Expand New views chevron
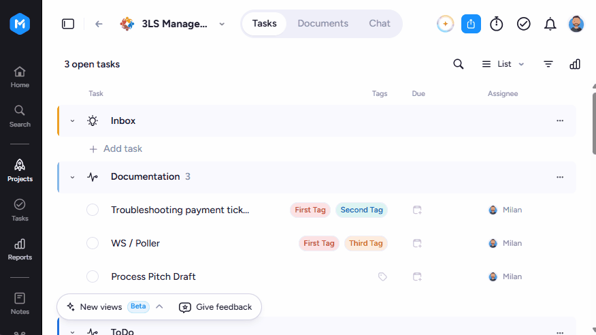 159,306
